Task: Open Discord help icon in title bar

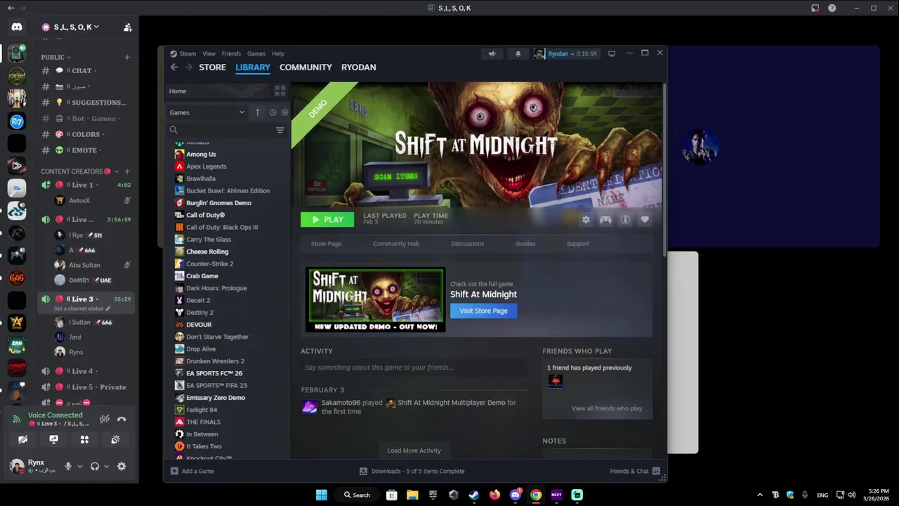Action: click(x=832, y=8)
